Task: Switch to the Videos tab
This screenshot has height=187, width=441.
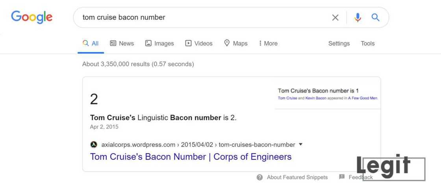Action: point(199,43)
